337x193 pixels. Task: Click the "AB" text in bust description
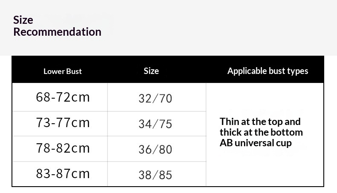click(x=226, y=143)
